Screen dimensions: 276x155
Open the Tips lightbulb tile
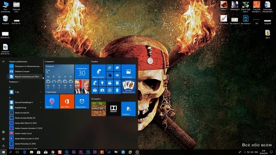click(x=102, y=83)
